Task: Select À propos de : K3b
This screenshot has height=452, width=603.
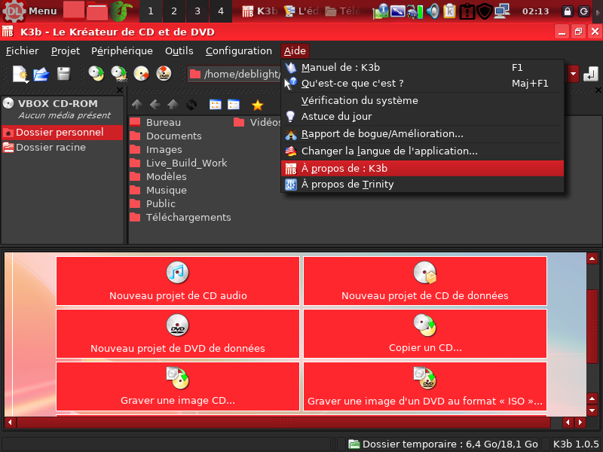Action: click(344, 168)
